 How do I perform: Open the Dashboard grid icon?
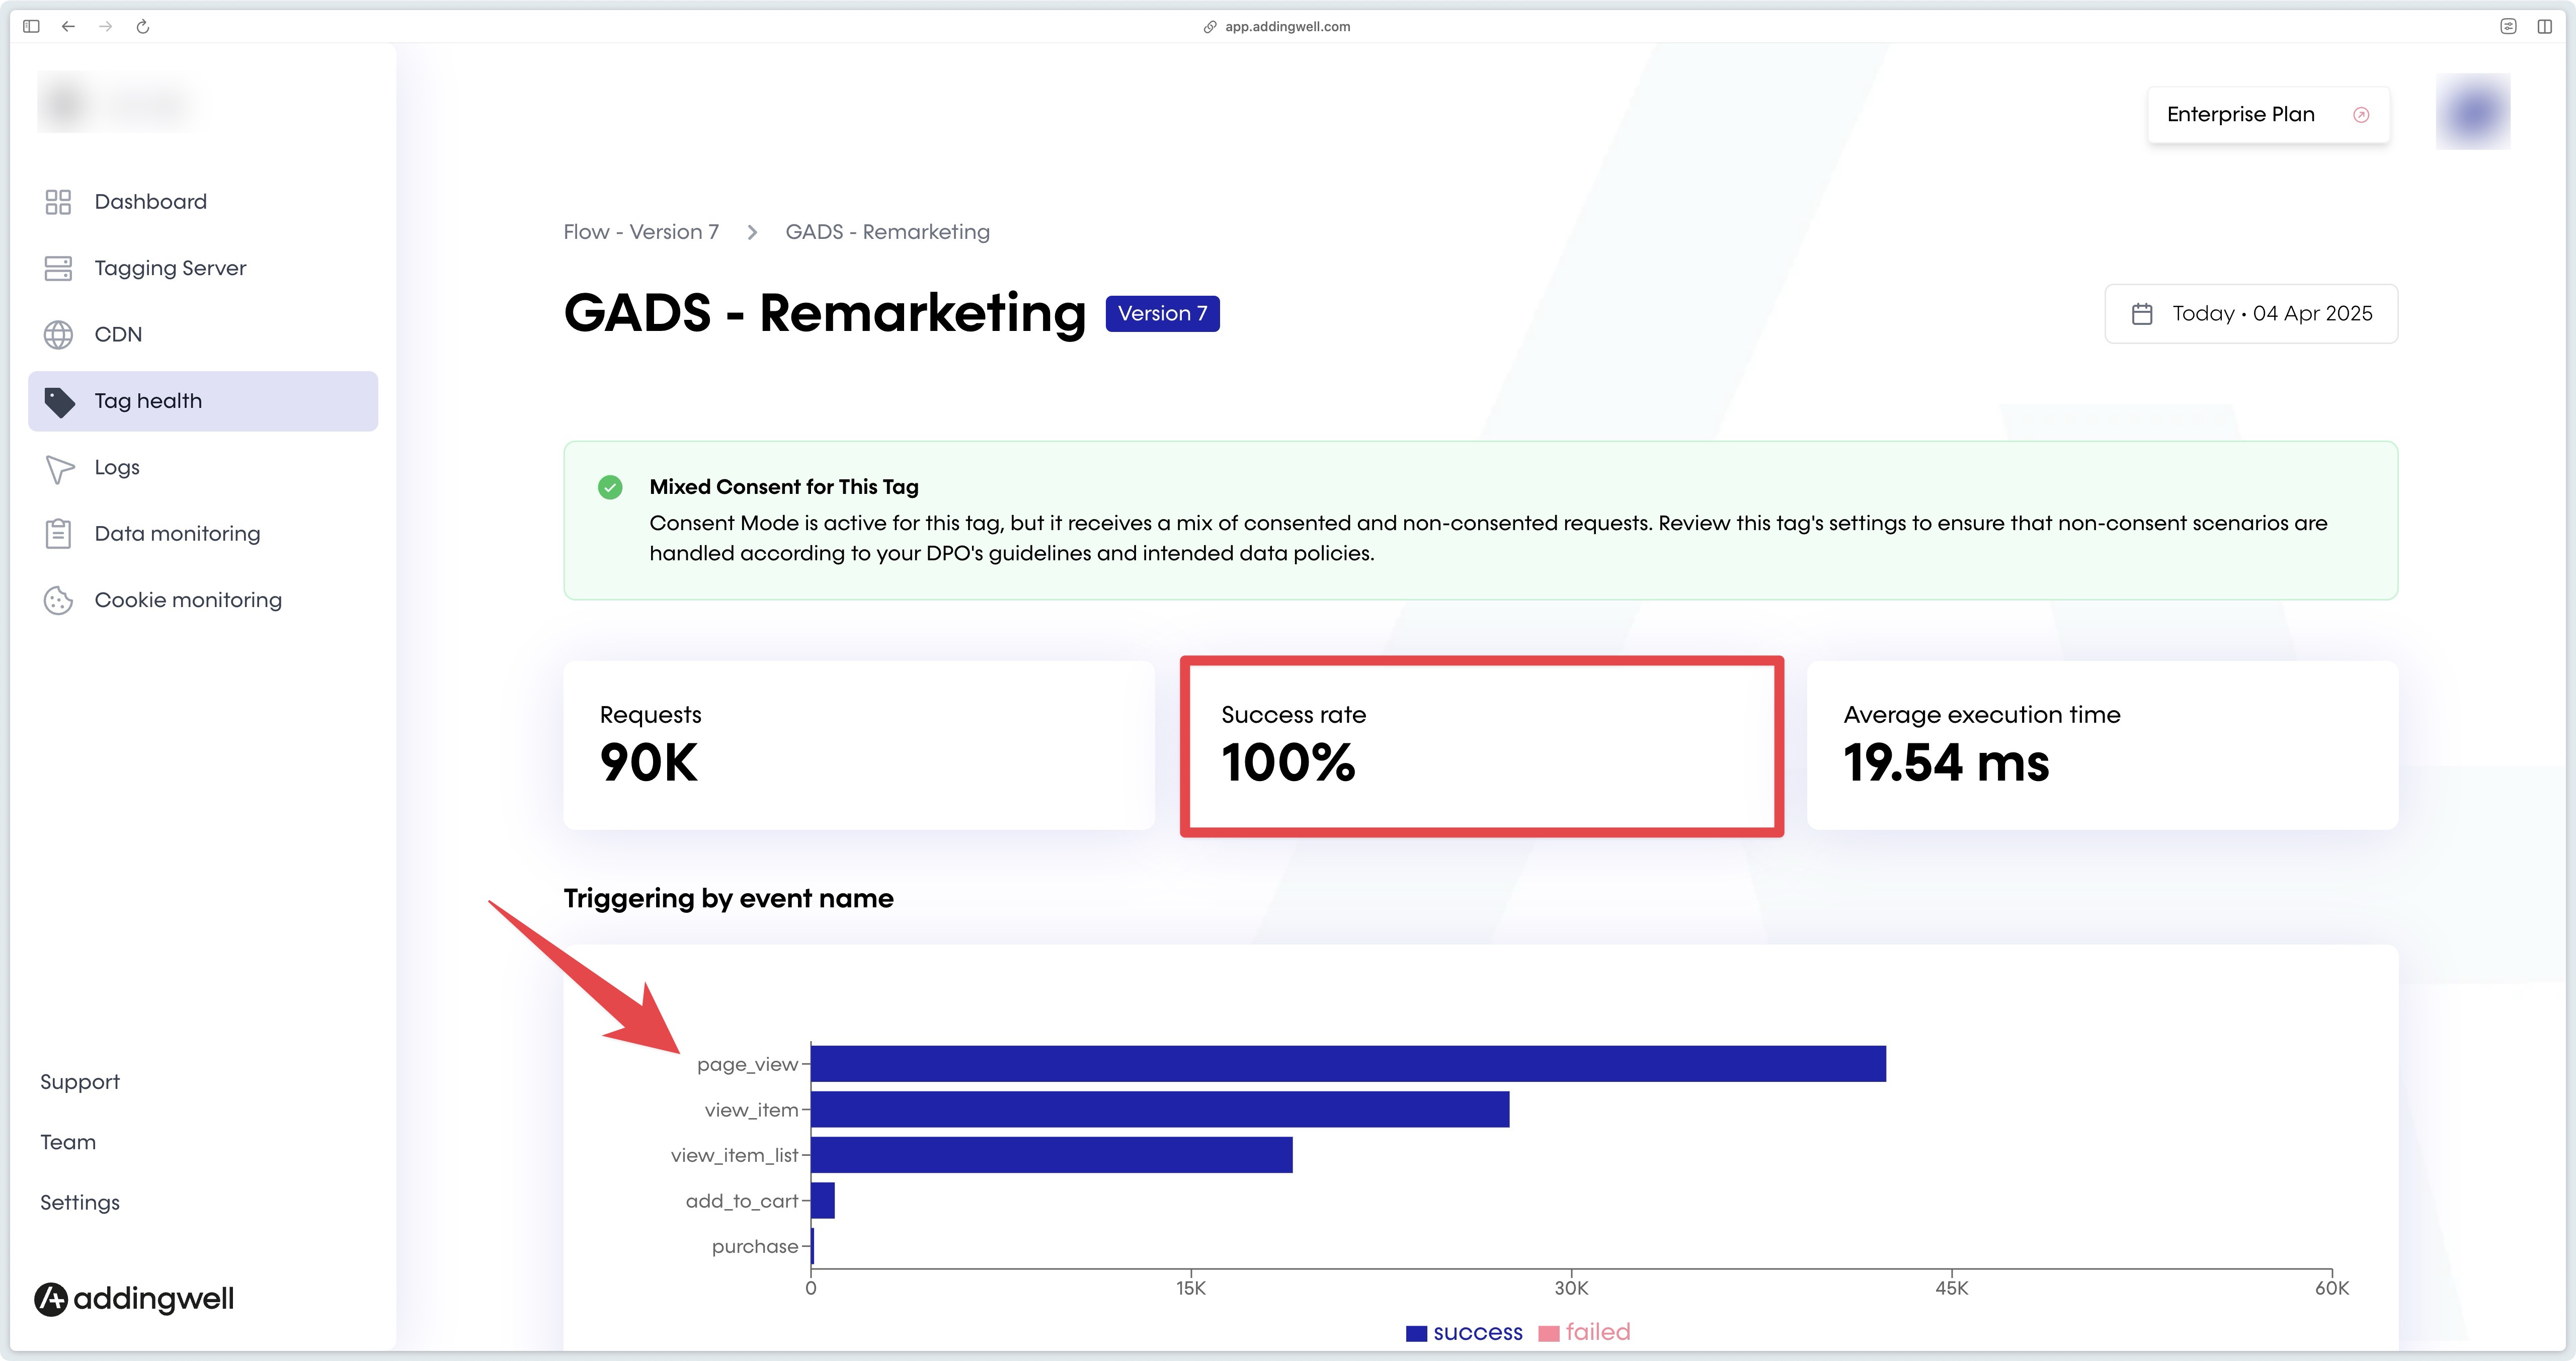tap(58, 202)
